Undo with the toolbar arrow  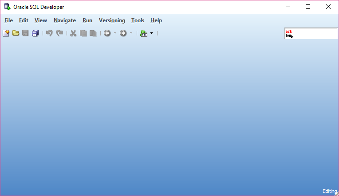[49, 33]
